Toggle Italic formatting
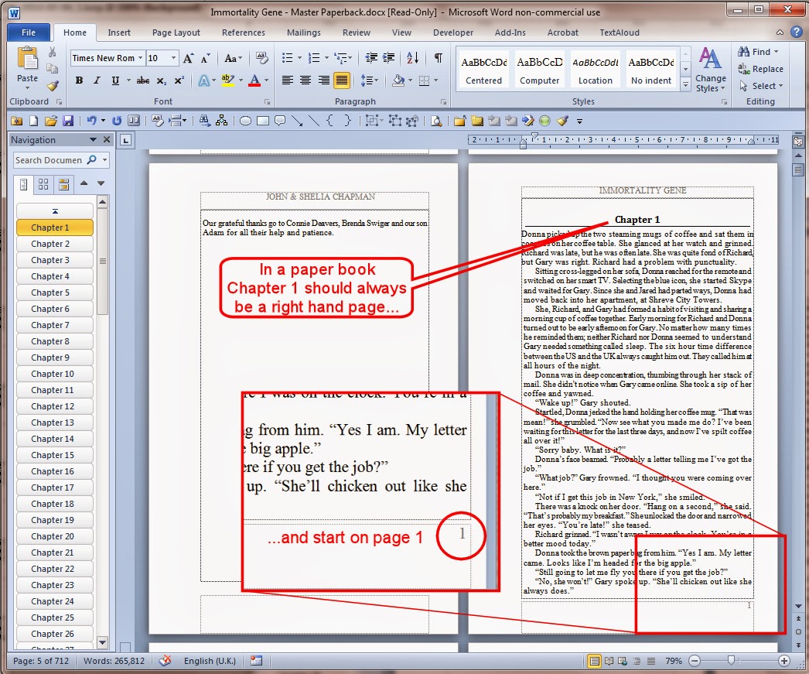 [97, 80]
